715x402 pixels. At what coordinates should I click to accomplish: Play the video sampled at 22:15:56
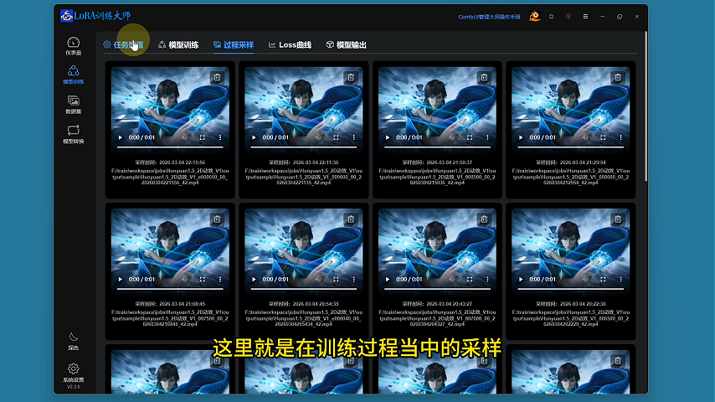121,137
